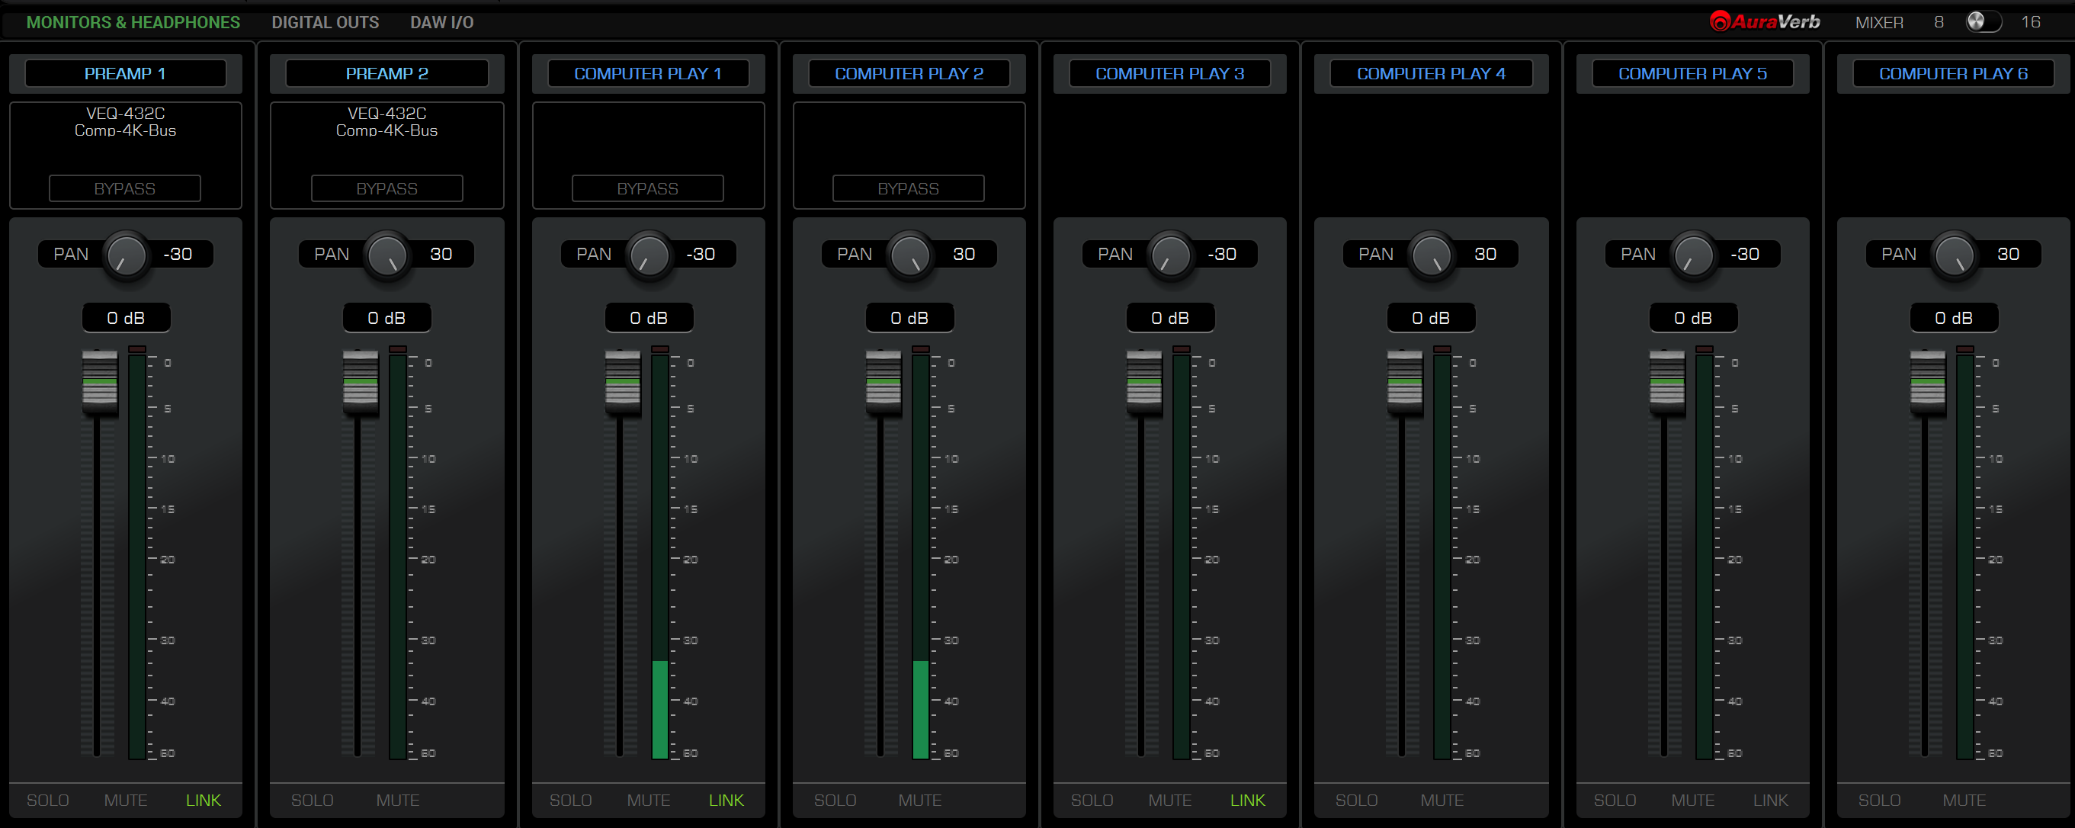This screenshot has height=828, width=2075.
Task: Mute the Computer Play 2 channel
Action: pyautogui.click(x=920, y=800)
